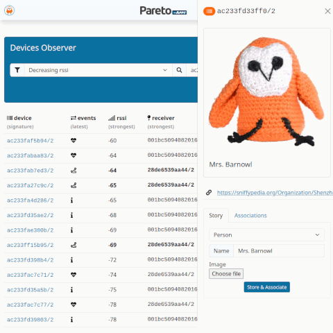
Task: Open device ac233fd35ae2/2
Action: (x=30, y=215)
